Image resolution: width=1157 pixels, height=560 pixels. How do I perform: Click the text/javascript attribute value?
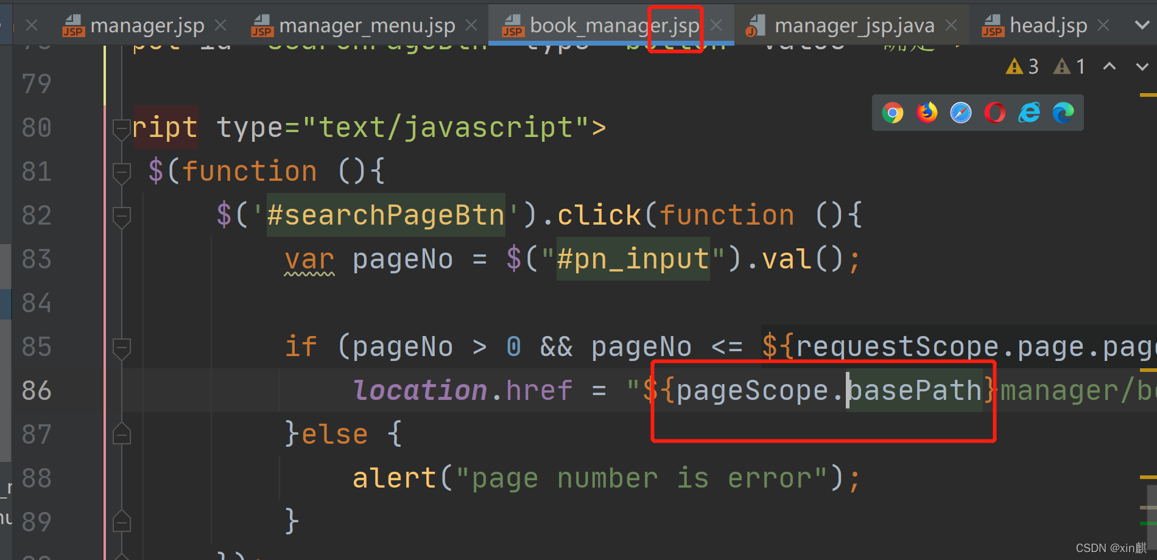[x=446, y=128]
